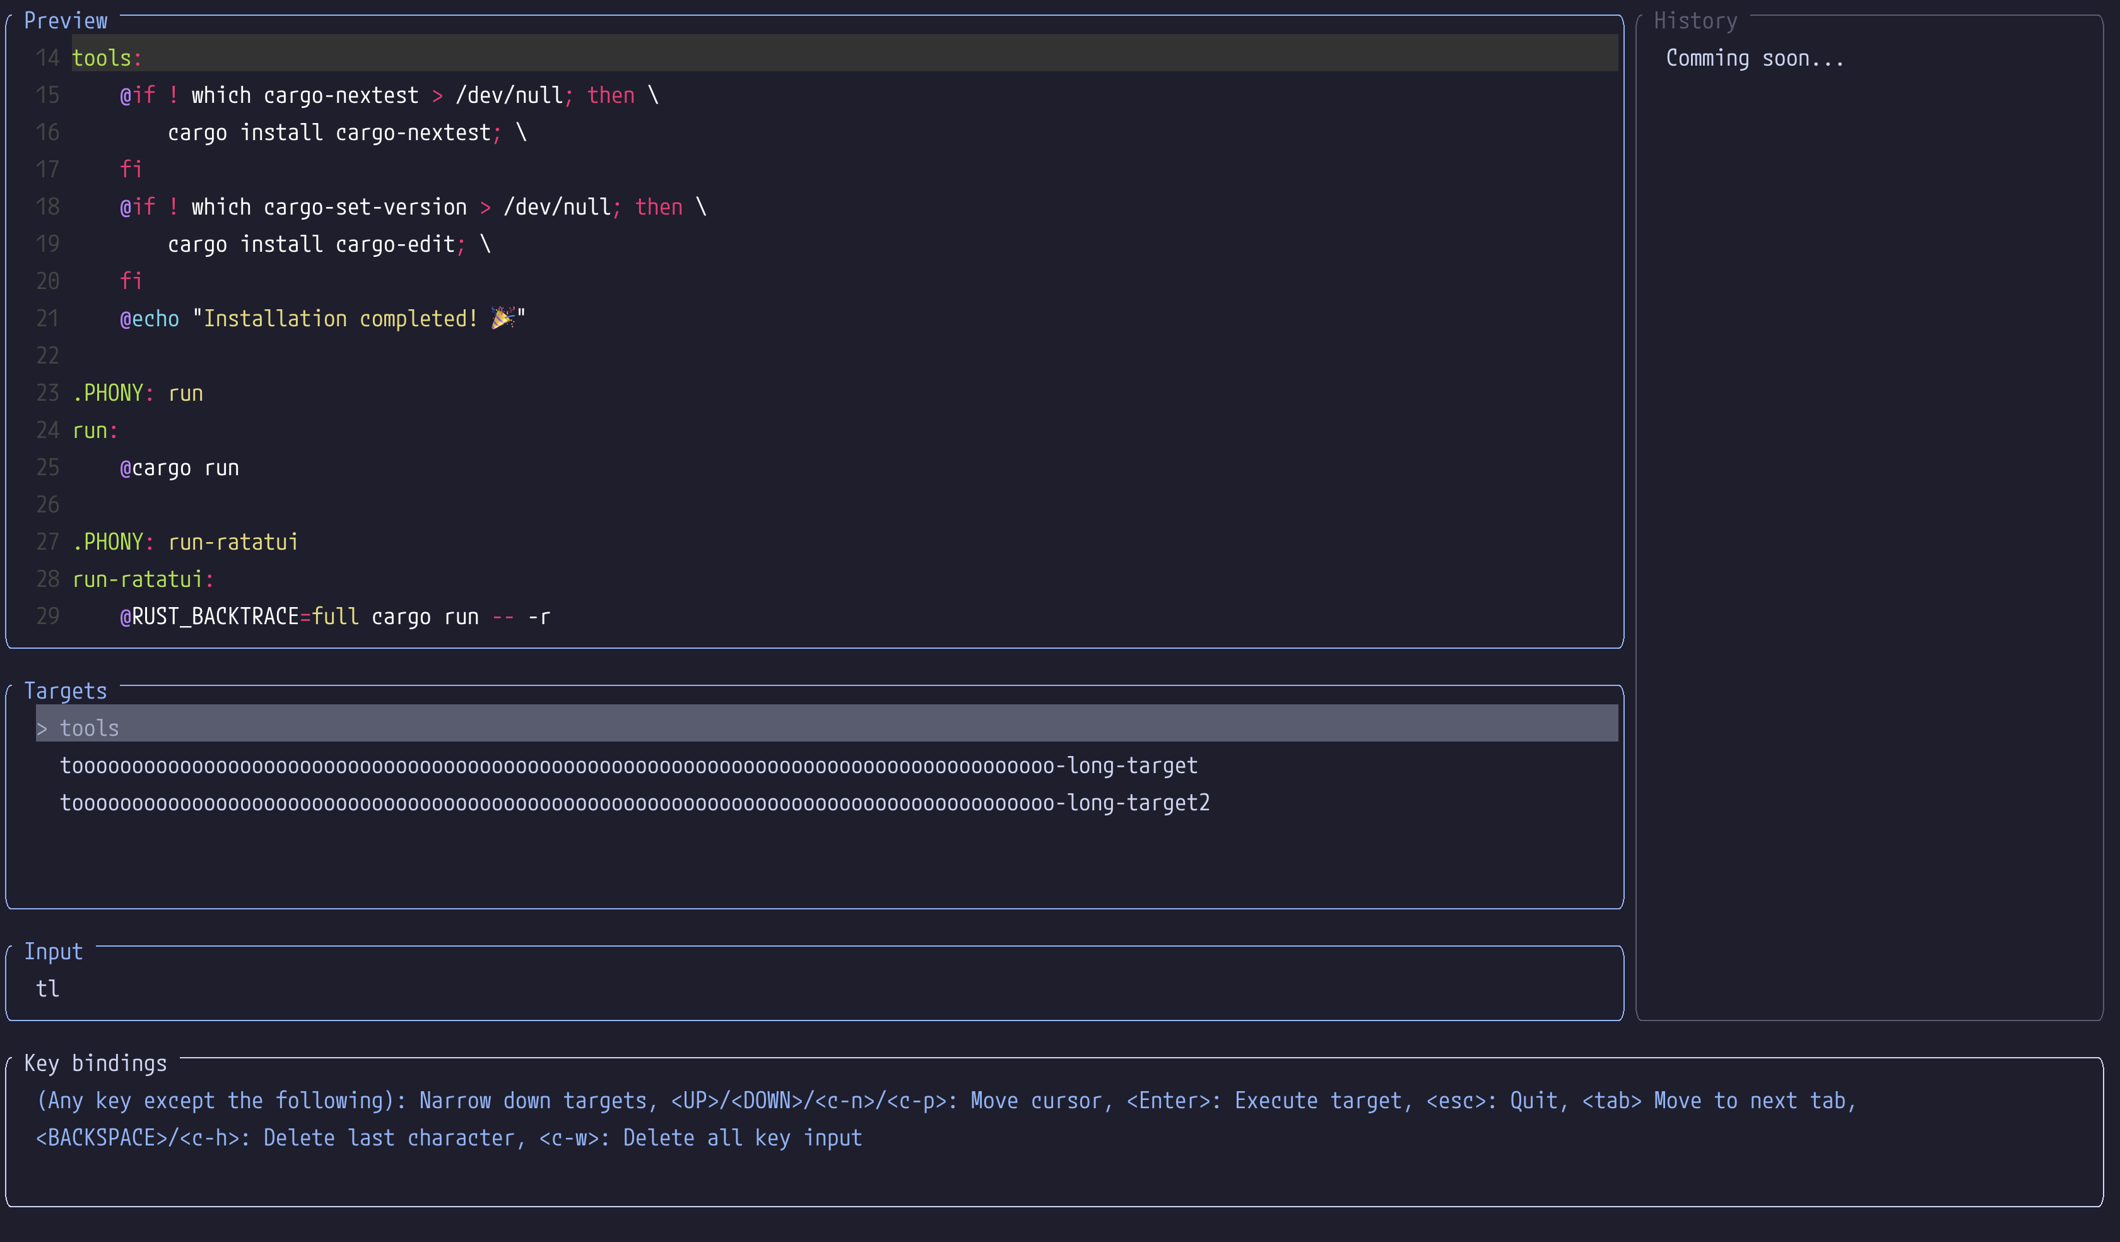Image resolution: width=2120 pixels, height=1242 pixels.
Task: Click the run-ratatui target definition line
Action: coord(143,579)
